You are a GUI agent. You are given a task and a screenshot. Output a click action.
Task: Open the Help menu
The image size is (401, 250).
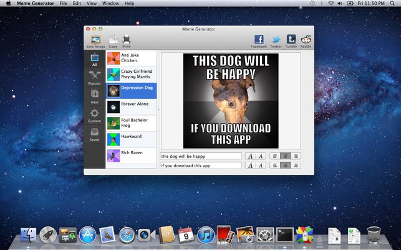[x=129, y=3]
